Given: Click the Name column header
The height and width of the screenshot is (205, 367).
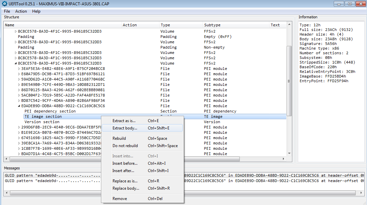Looking at the screenshot, I should tap(63, 25).
